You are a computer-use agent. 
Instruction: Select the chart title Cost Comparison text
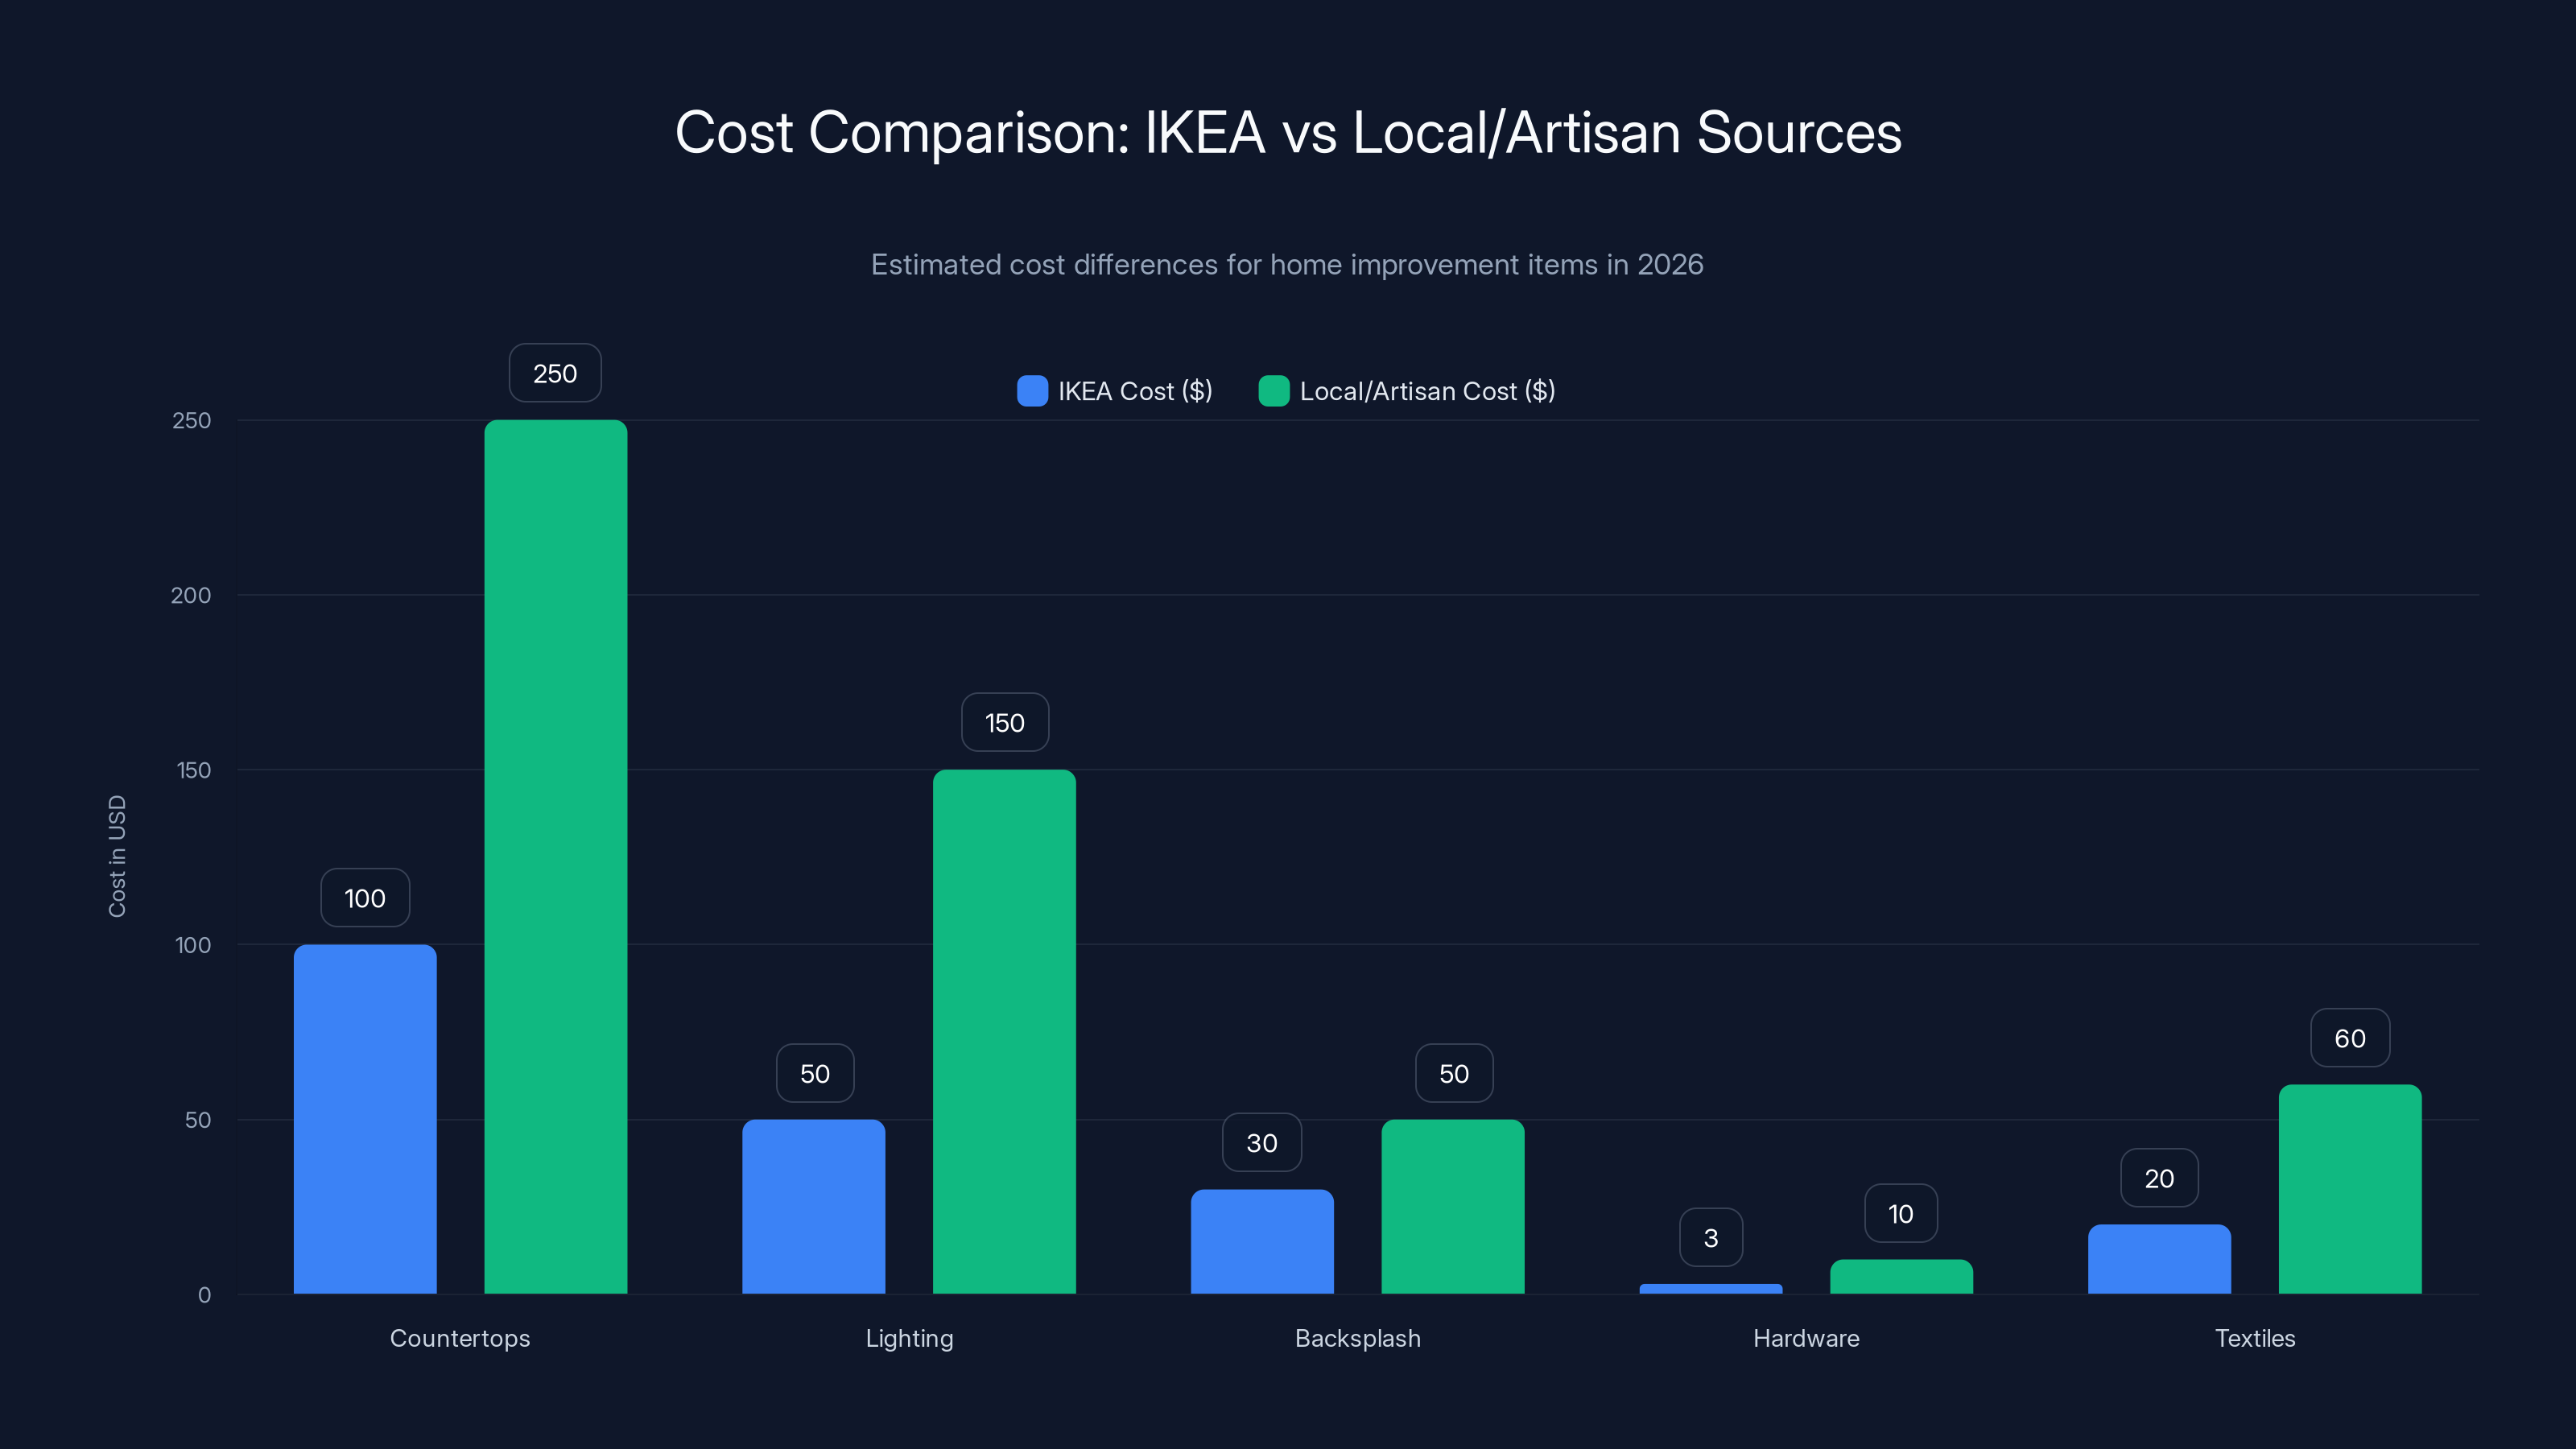point(1288,132)
